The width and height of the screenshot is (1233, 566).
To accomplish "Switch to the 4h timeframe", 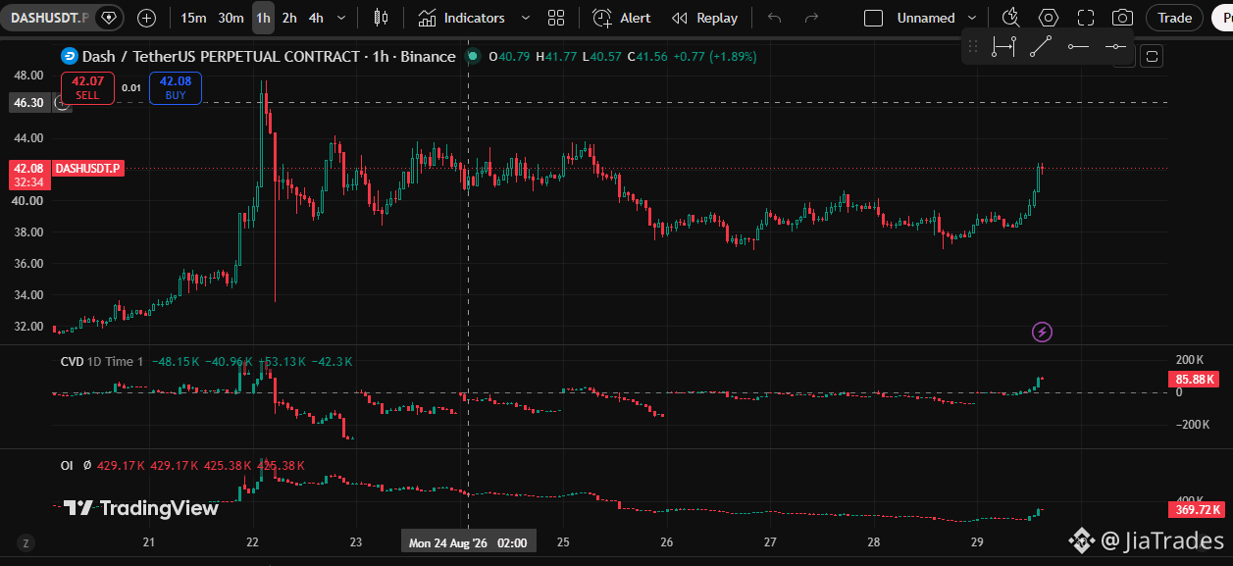I will [x=316, y=18].
